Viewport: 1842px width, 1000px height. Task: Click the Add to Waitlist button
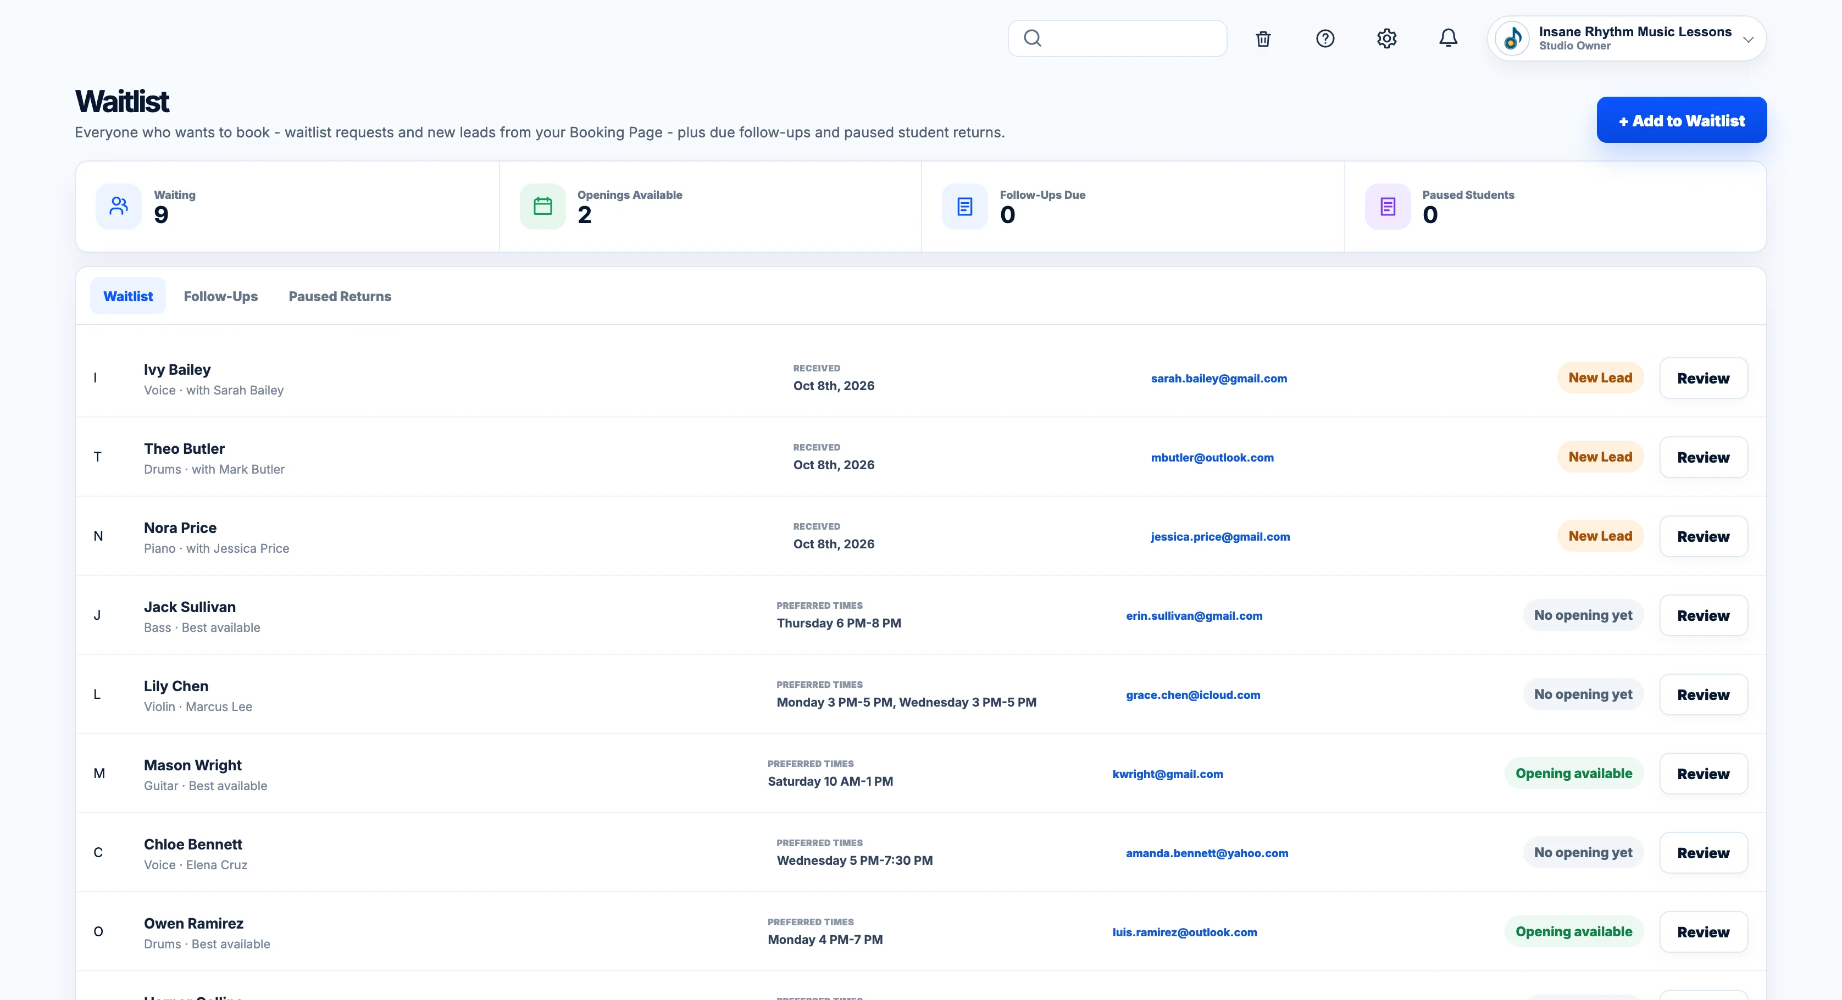(1682, 120)
